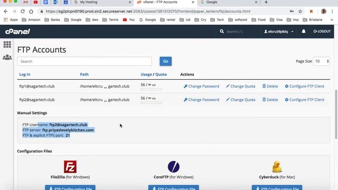
Task: Open the Chrome three-dot menu
Action: (332, 12)
